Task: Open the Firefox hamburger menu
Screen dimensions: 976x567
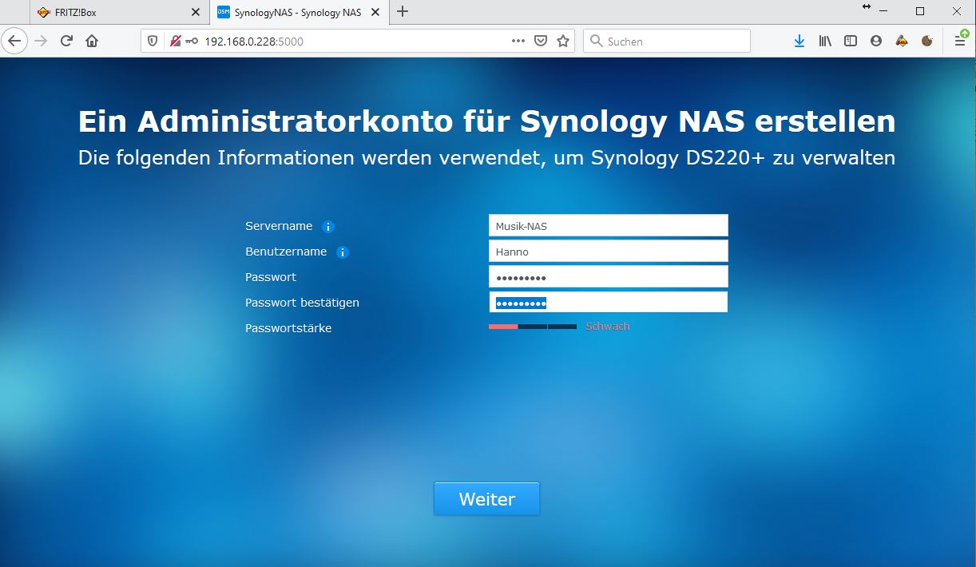Action: [x=960, y=41]
